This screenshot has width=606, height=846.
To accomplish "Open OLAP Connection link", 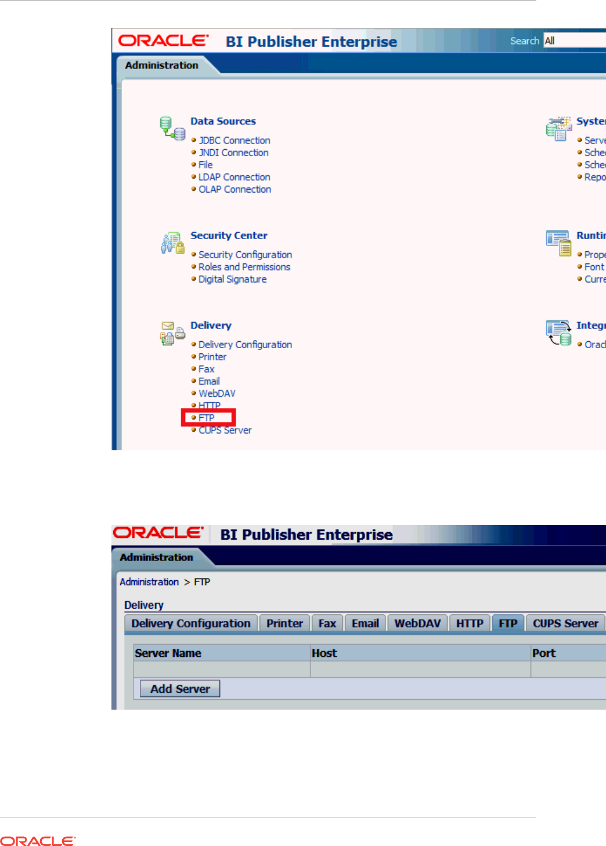I will click(x=235, y=189).
